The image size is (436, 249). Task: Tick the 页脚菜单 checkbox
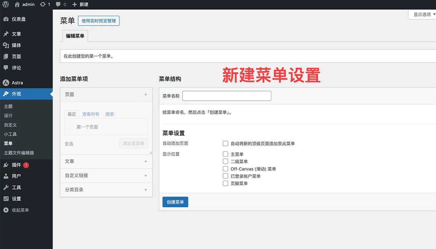[x=225, y=183]
